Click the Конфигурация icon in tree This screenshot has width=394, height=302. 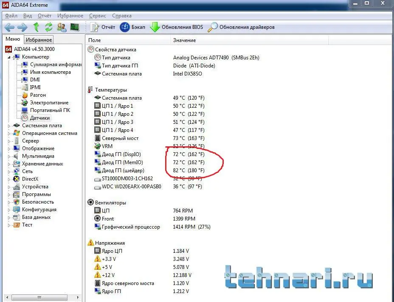coord(17,210)
